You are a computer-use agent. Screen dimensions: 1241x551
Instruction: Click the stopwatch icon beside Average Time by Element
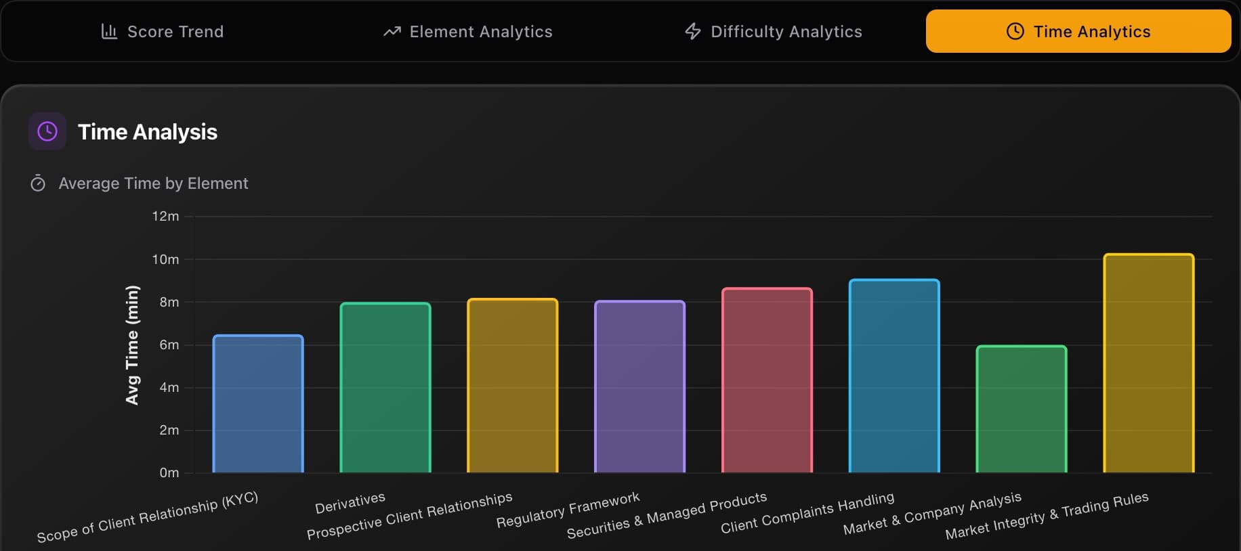(39, 183)
